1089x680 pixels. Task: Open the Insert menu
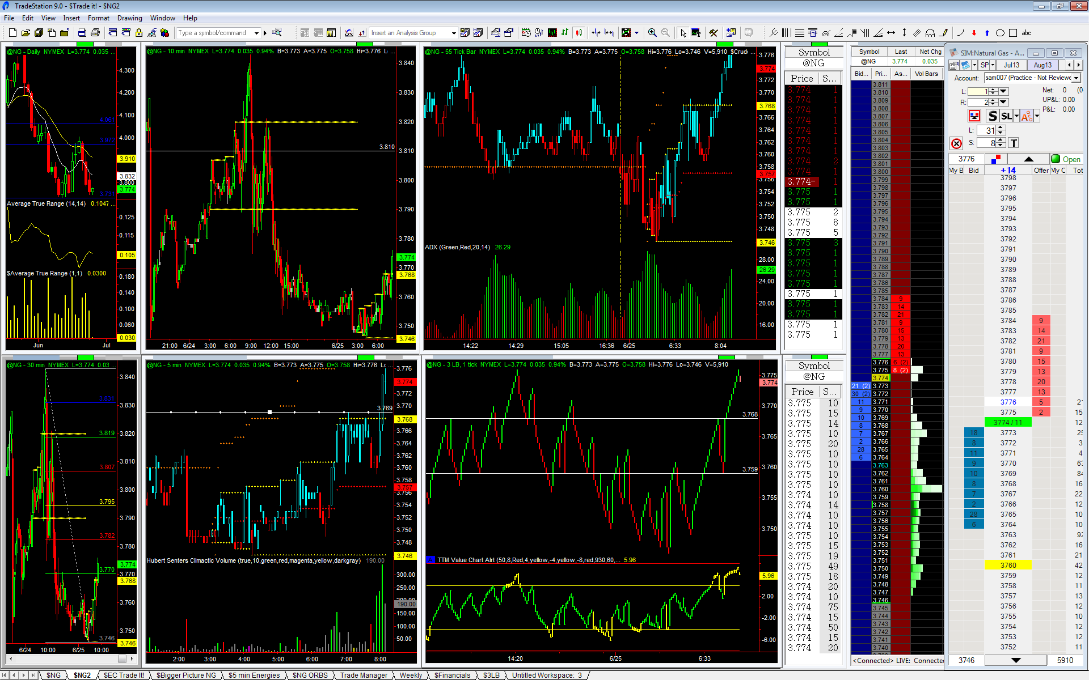pos(71,18)
